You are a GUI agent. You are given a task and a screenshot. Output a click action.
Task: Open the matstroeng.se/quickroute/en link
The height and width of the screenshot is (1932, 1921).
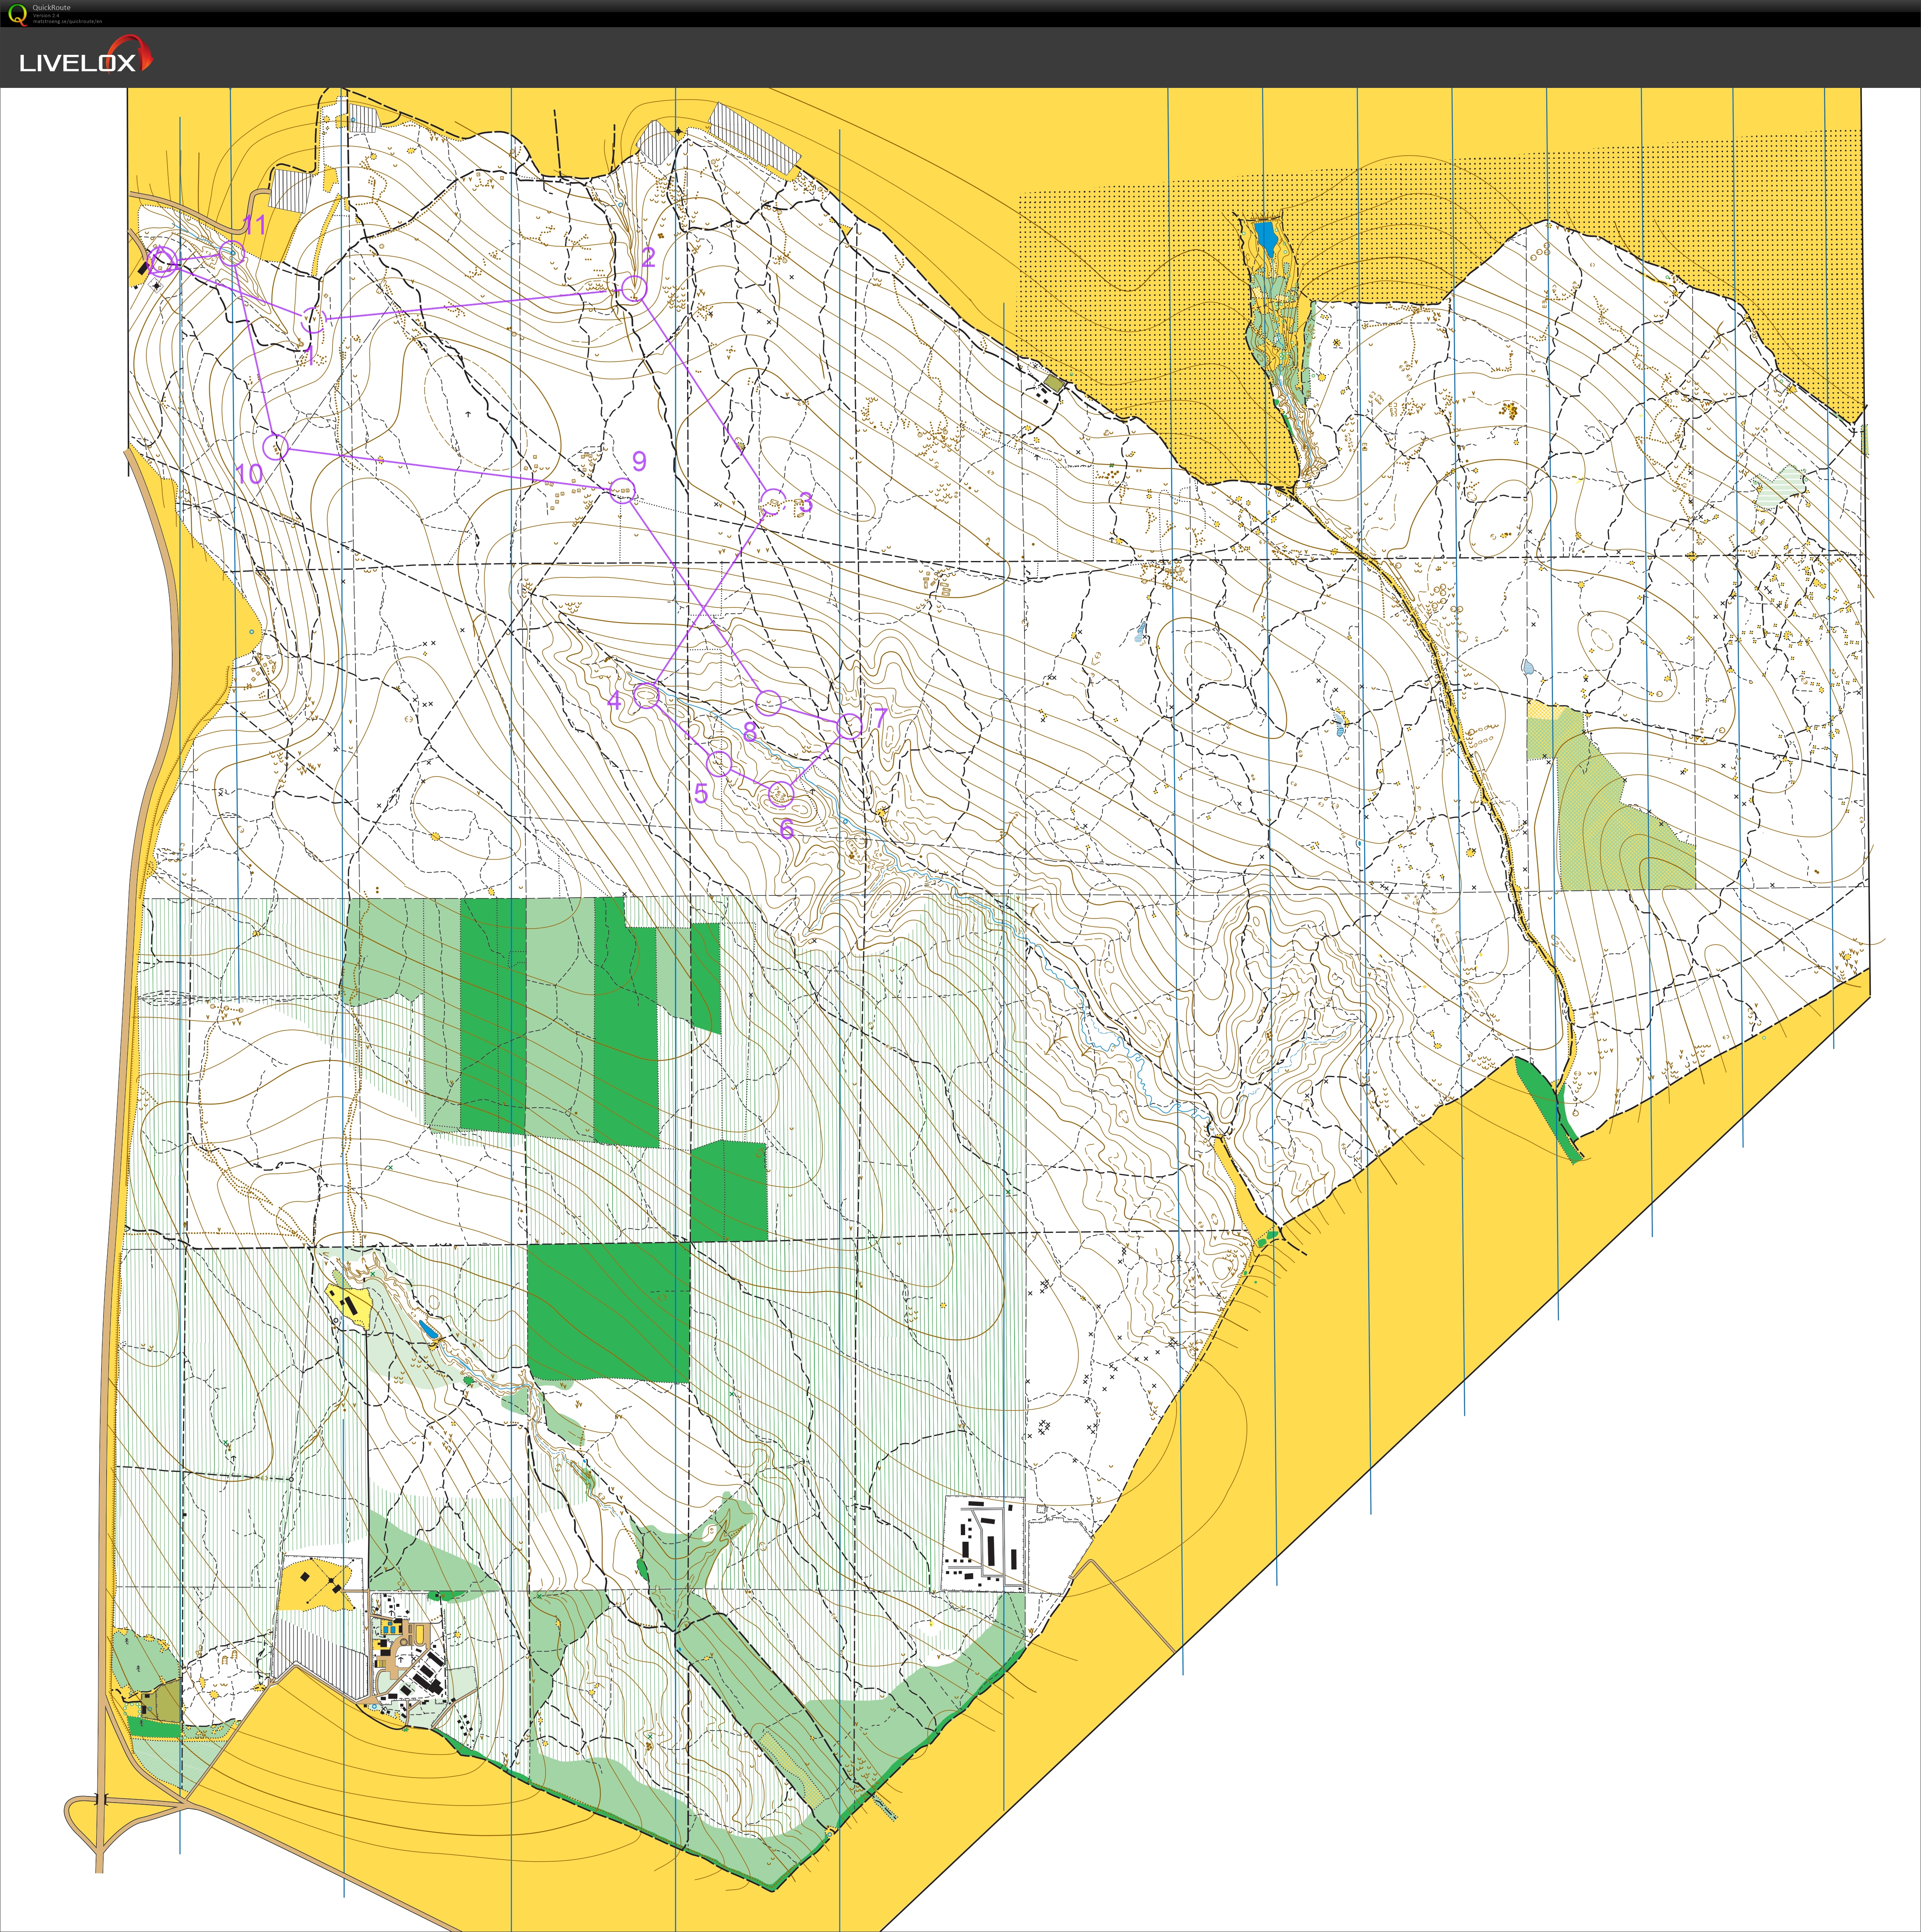click(x=68, y=21)
